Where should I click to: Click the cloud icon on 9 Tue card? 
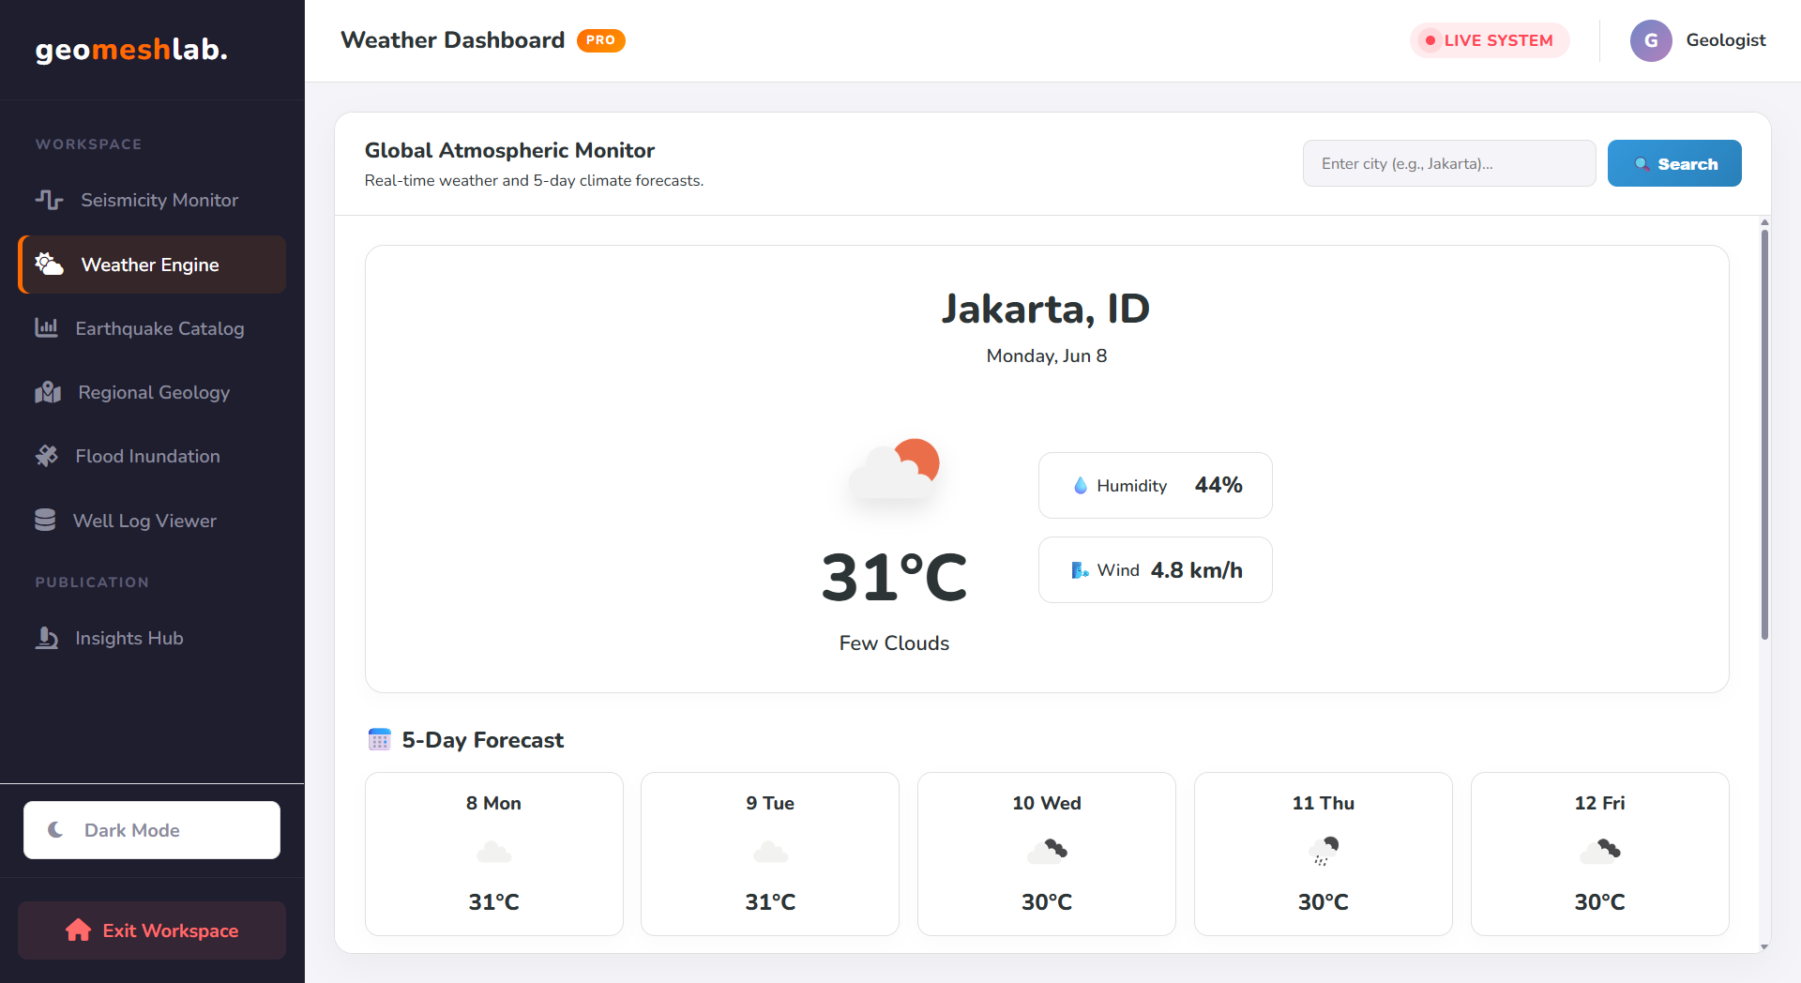coord(771,852)
